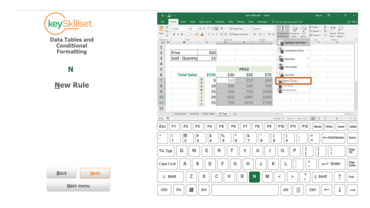Screen dimensions: 370x208
Task: Adjust the zoom slider in status bar
Action: click(337, 119)
